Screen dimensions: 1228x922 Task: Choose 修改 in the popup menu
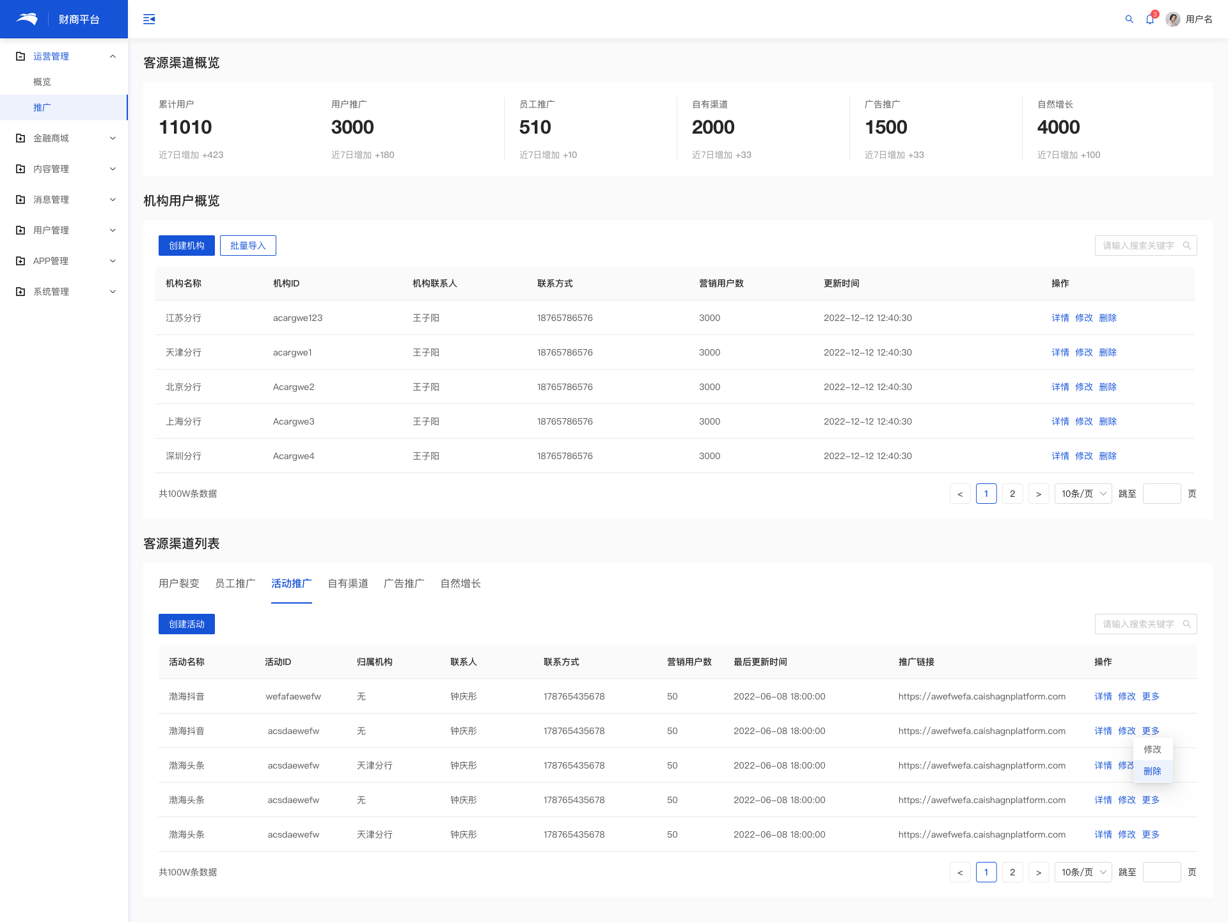point(1153,749)
